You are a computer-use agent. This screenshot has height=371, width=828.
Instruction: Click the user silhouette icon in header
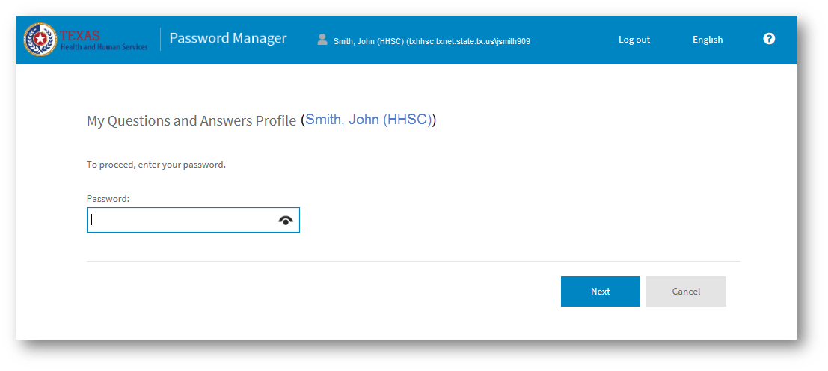click(x=322, y=40)
